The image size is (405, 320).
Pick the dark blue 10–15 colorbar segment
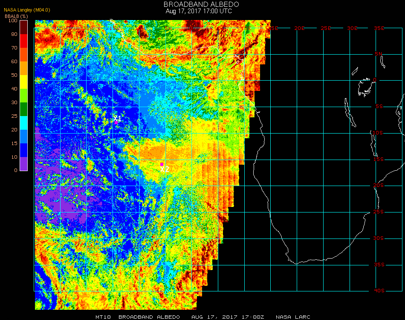(24, 150)
